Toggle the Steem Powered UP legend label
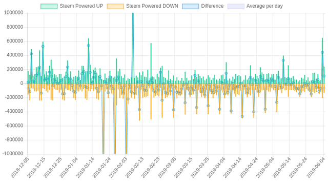Image resolution: width=328 pixels, height=185 pixels. click(81, 6)
